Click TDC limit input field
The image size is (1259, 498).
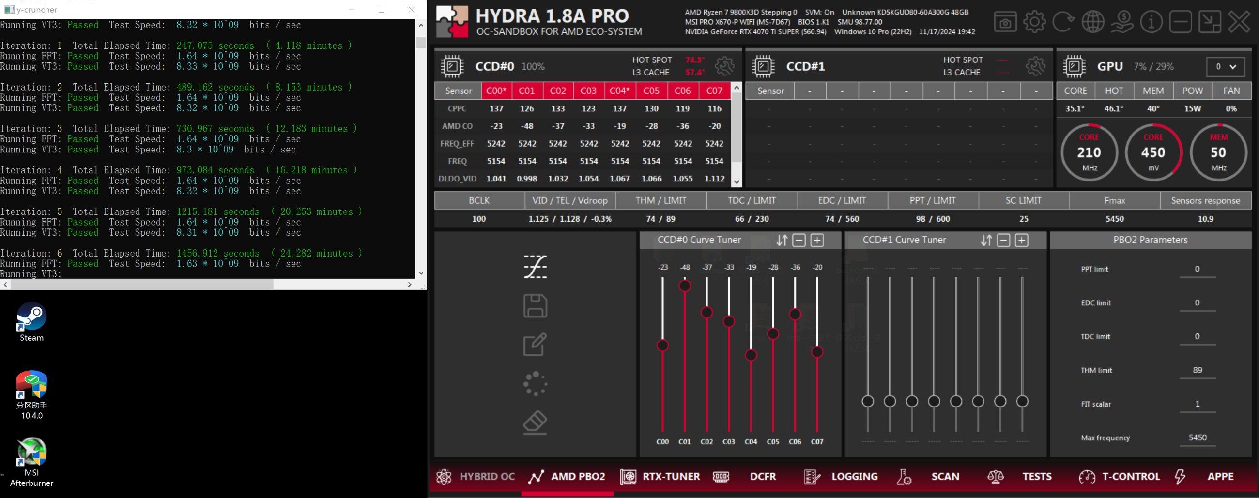[x=1198, y=337]
